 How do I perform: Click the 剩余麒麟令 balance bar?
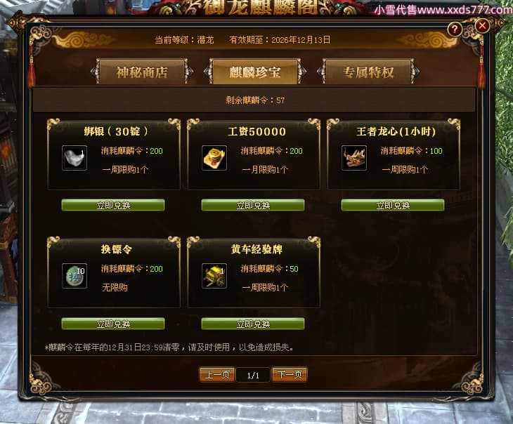tap(254, 100)
